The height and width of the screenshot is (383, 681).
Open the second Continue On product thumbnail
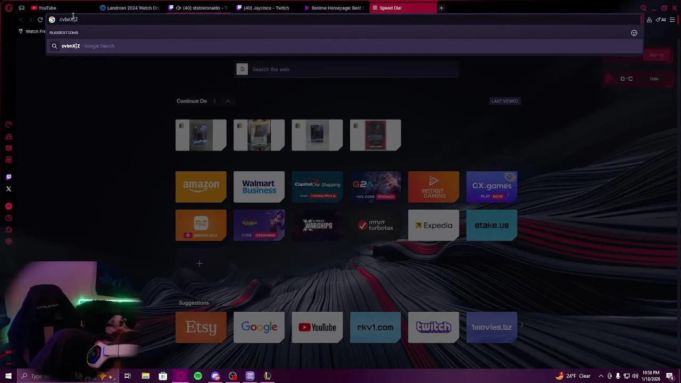[x=259, y=135]
